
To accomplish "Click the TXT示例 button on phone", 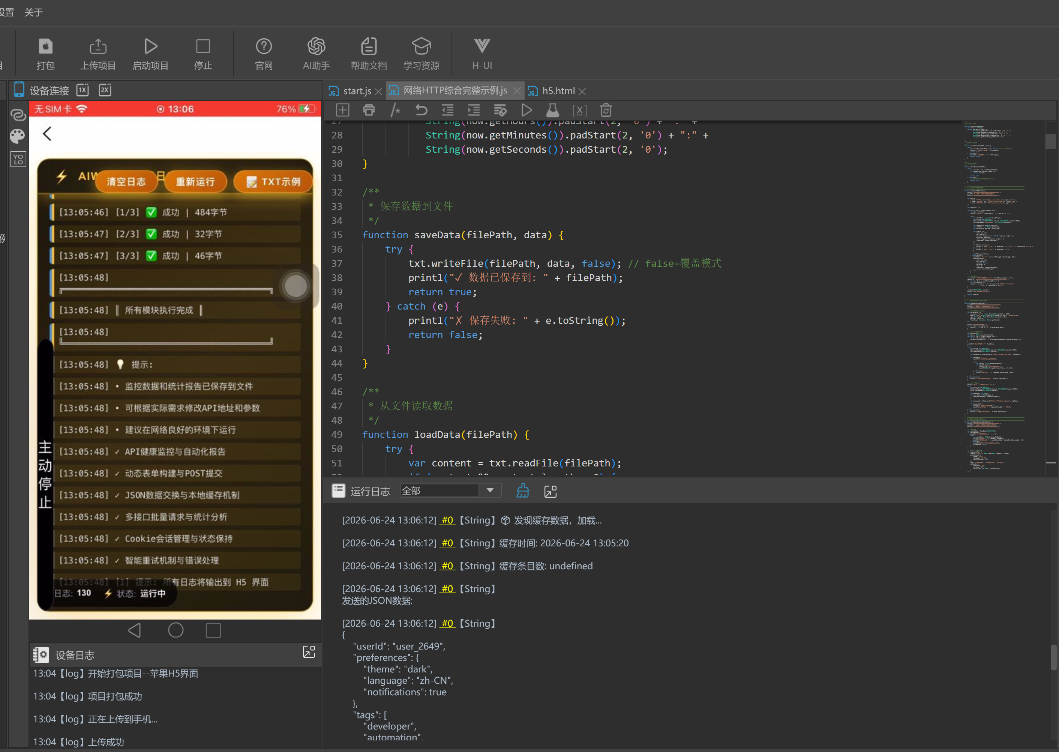I will [x=273, y=182].
